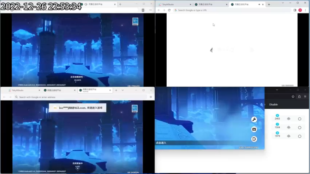Focus the Search Google or type a URL box
The width and height of the screenshot is (310, 174).
pos(232,10)
